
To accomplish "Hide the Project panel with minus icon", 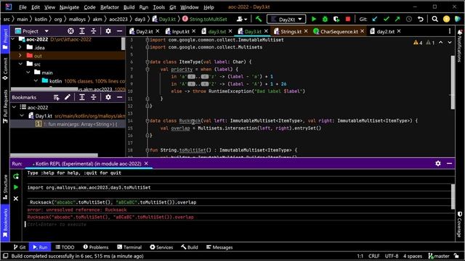I will 119,31.
